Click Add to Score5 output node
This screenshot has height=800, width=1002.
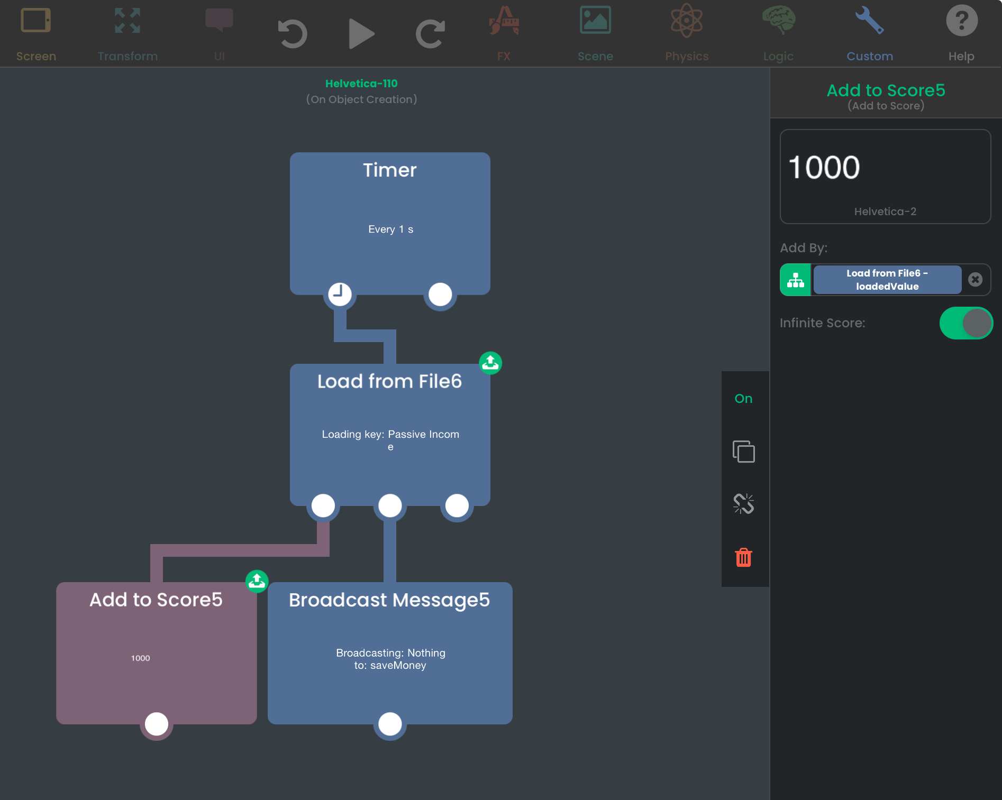[157, 724]
